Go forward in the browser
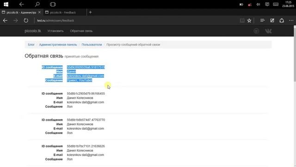Screen dimensions: 296x167 15,20
